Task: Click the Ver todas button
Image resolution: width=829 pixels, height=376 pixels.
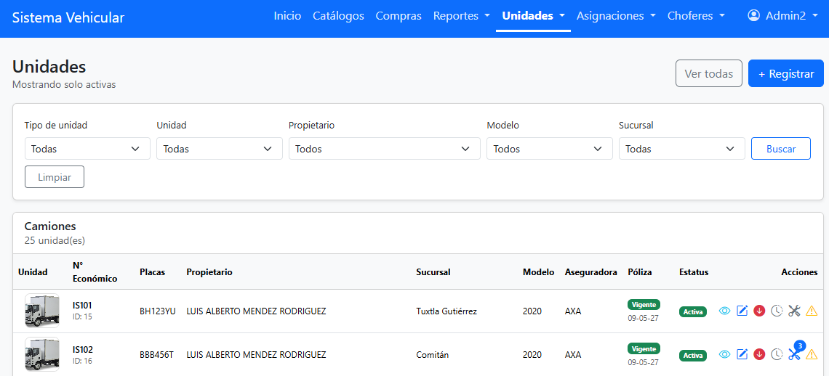Action: coord(709,73)
